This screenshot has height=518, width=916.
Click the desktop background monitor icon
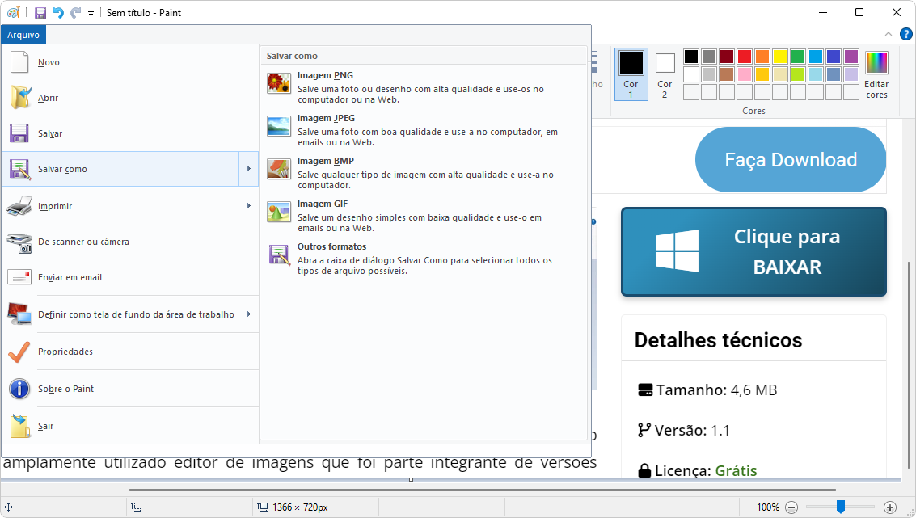coord(19,314)
